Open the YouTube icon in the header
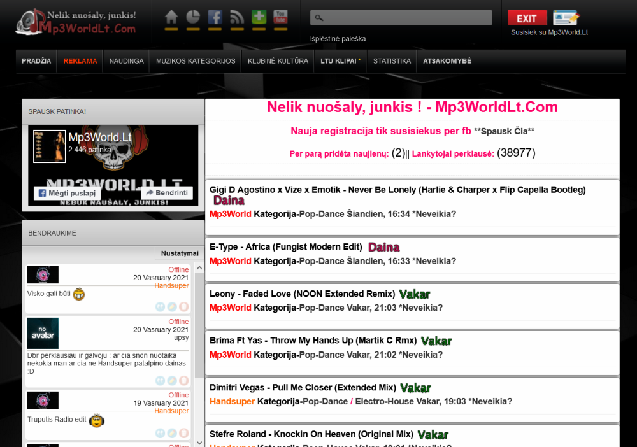 [x=280, y=17]
